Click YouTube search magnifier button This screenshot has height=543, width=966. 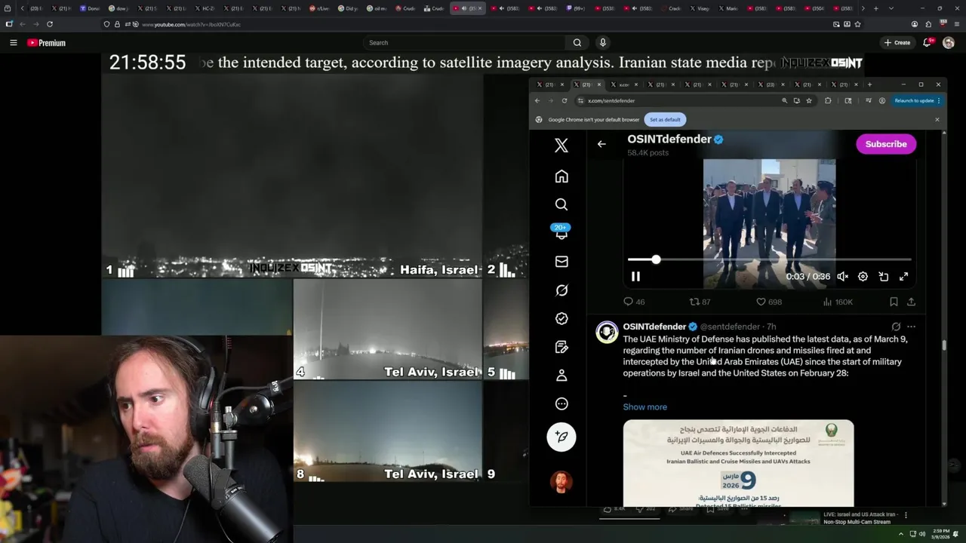577,43
